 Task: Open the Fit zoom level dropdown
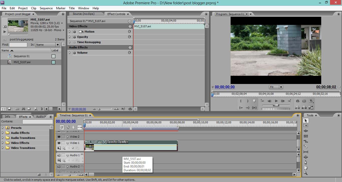(276, 87)
